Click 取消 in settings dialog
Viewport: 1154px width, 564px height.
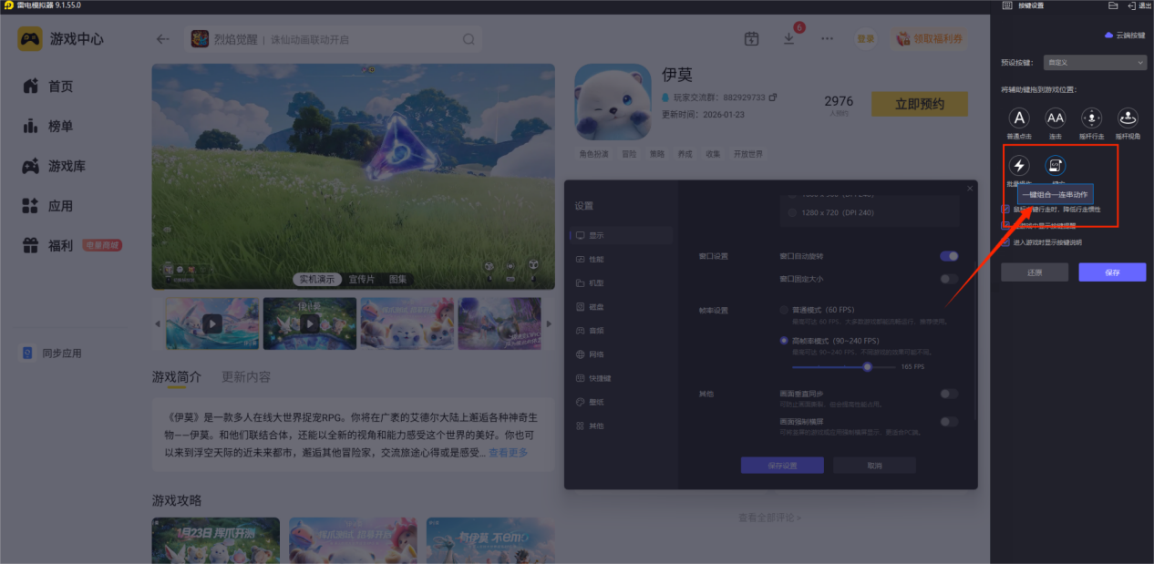(874, 466)
